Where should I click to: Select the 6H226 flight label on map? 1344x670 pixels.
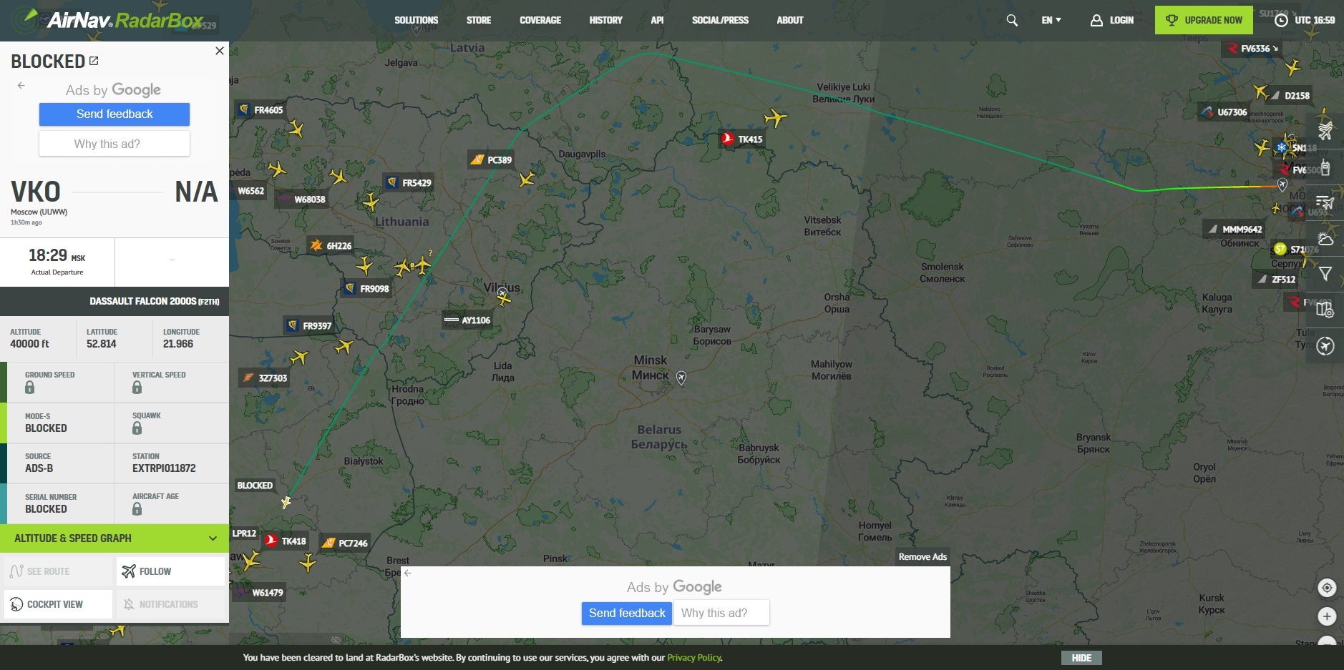(331, 245)
